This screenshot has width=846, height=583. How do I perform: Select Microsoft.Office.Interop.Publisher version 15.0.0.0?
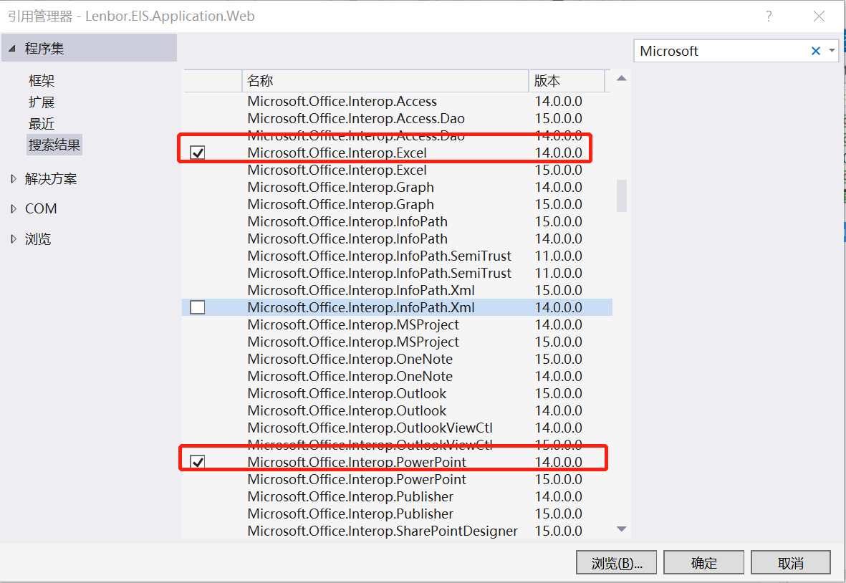coord(397,514)
